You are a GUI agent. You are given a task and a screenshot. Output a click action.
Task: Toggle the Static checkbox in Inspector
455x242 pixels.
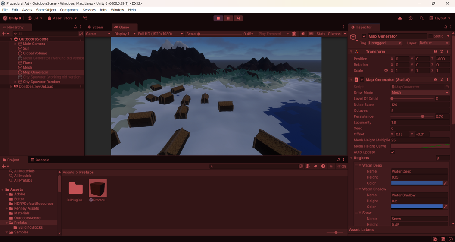click(x=430, y=36)
